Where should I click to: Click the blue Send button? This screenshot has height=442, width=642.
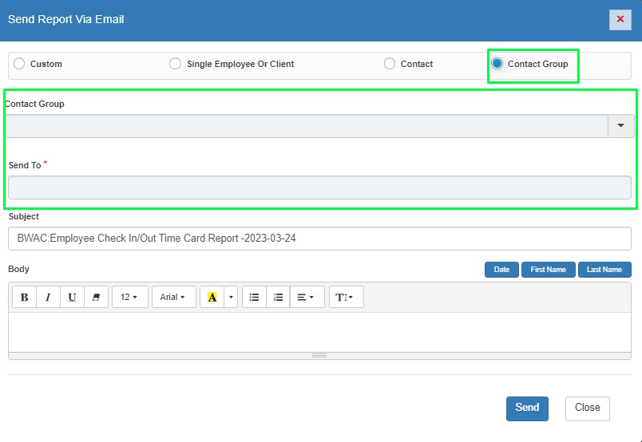(x=527, y=408)
